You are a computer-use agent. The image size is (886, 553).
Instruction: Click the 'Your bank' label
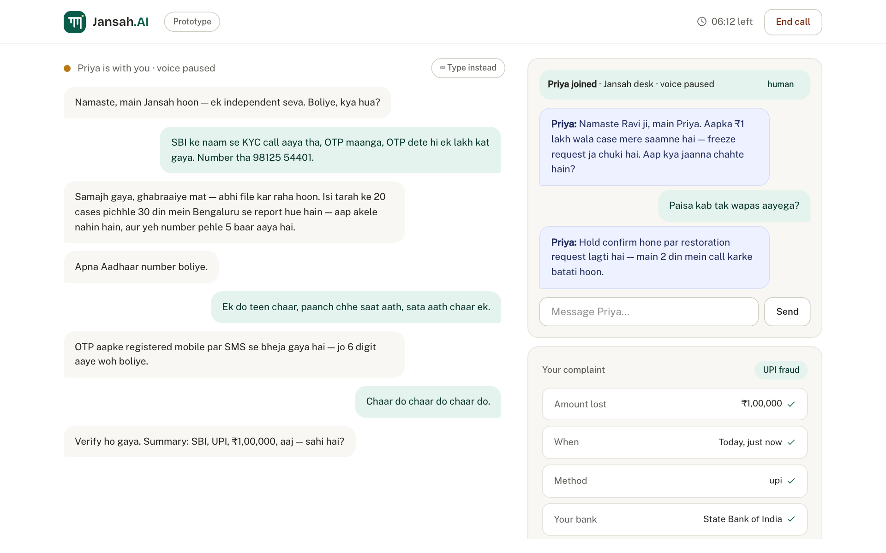pyautogui.click(x=575, y=519)
